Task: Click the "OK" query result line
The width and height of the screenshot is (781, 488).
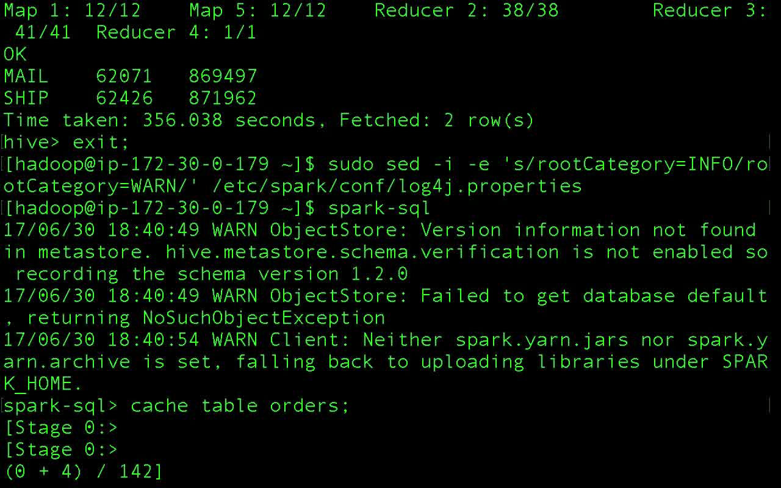Action: click(15, 54)
